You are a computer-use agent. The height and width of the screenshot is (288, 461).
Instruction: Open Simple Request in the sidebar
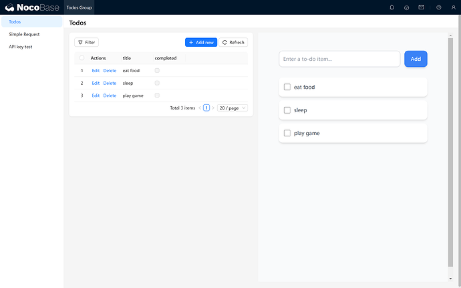click(x=32, y=34)
